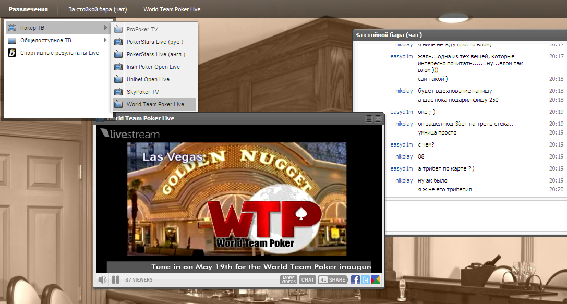The height and width of the screenshot is (304, 567).
Task: Click the Livestream logo in the player
Action: pyautogui.click(x=130, y=134)
